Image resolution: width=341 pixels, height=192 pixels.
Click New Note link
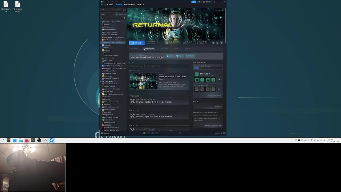coord(218,107)
